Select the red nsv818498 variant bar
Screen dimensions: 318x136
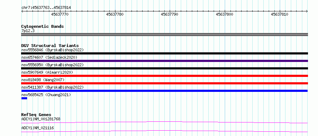[164, 83]
